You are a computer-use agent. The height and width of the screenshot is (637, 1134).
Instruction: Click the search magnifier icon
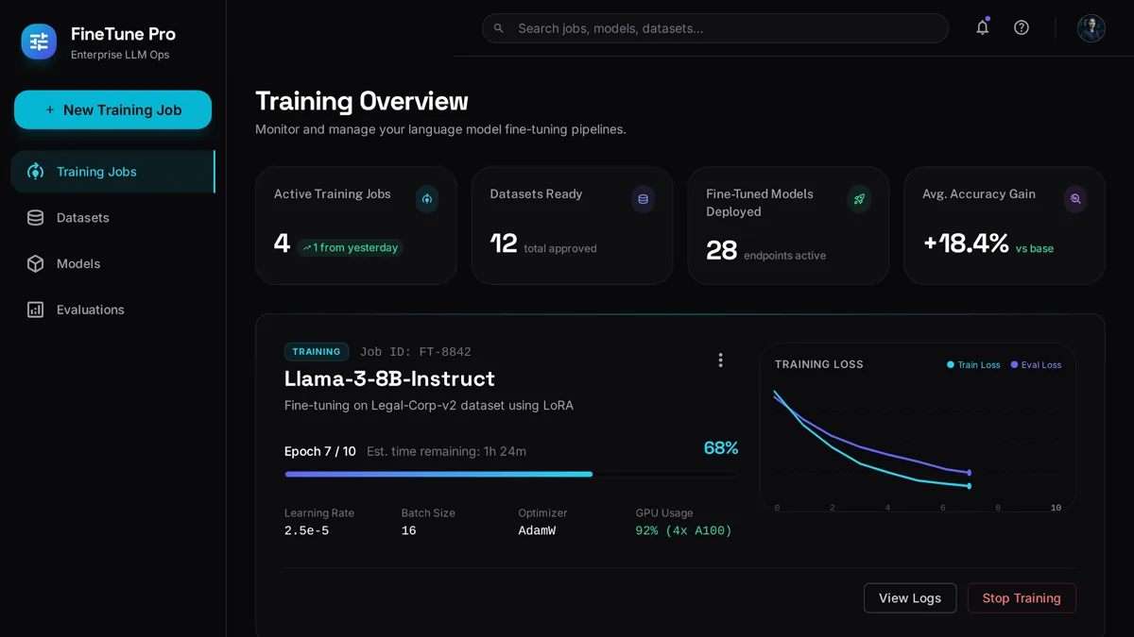coord(499,28)
